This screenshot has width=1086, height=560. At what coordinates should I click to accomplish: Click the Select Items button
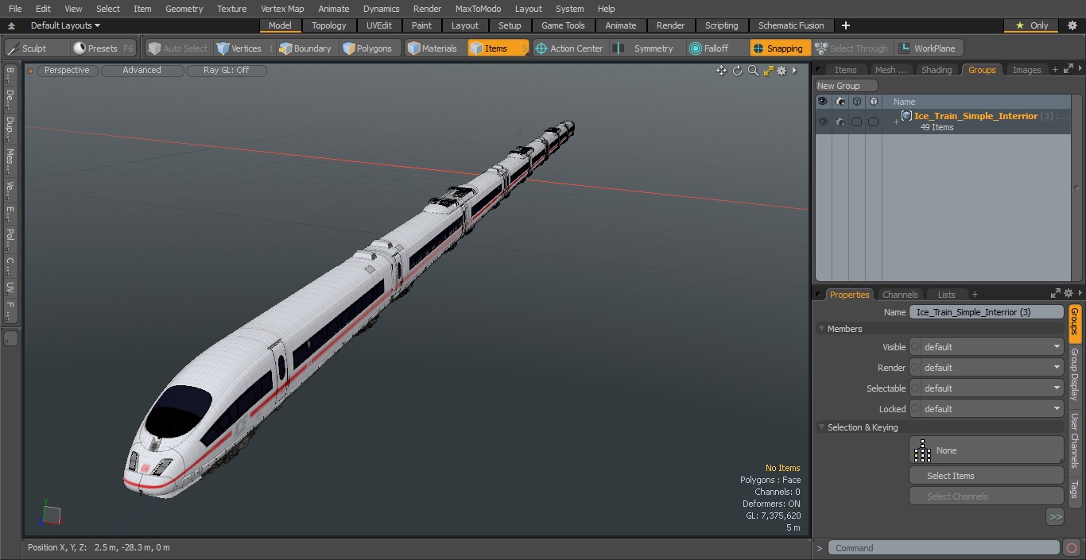pyautogui.click(x=987, y=476)
